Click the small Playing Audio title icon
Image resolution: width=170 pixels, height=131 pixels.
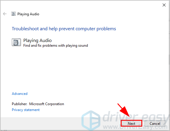click(x=14, y=14)
